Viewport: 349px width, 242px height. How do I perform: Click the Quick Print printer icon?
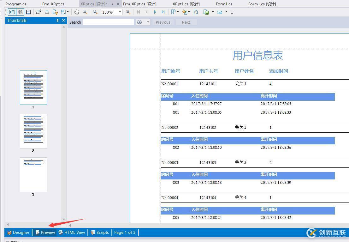[47, 12]
